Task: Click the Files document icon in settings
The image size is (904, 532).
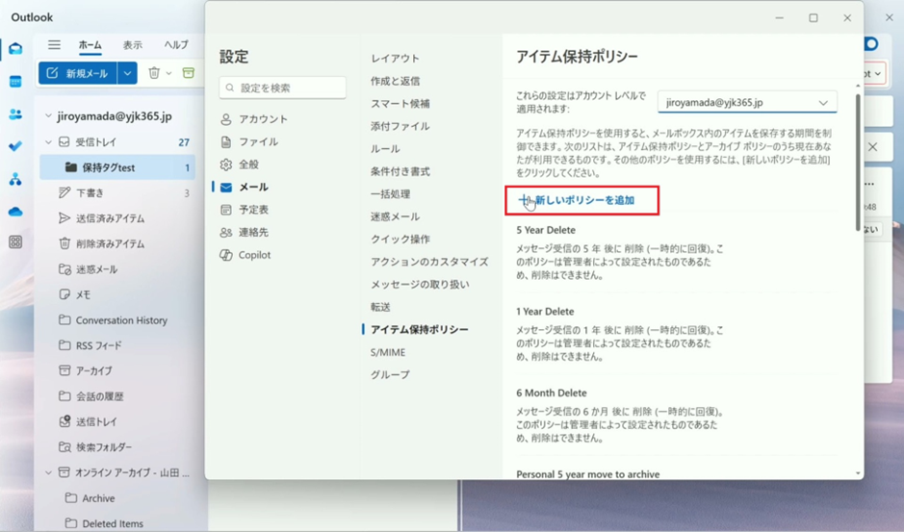Action: pos(226,141)
